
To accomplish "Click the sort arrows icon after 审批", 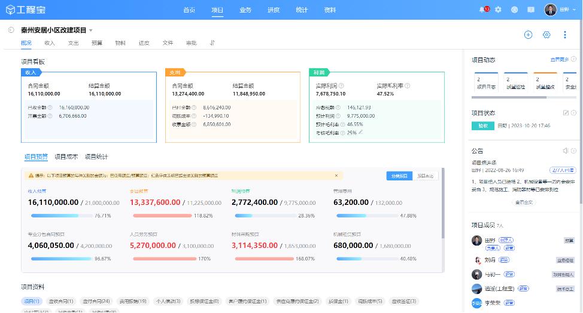I will (212, 43).
